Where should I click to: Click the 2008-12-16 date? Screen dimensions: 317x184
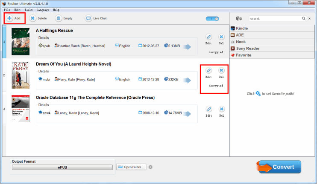pos(151,113)
